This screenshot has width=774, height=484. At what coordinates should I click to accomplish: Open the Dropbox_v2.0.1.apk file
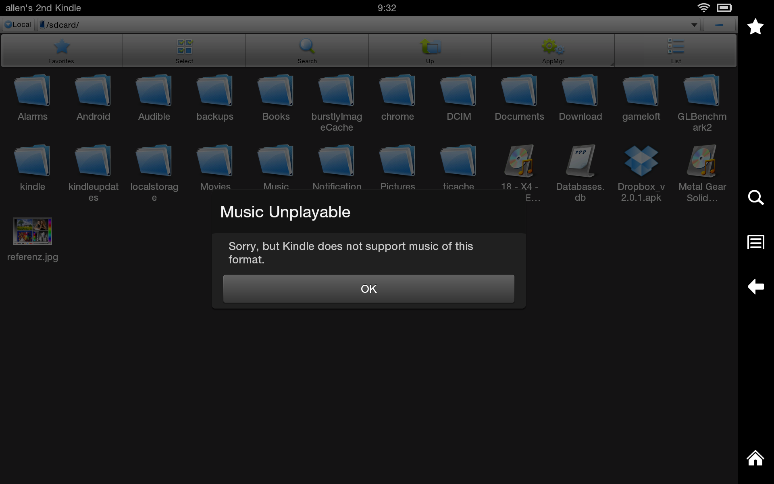tap(641, 173)
